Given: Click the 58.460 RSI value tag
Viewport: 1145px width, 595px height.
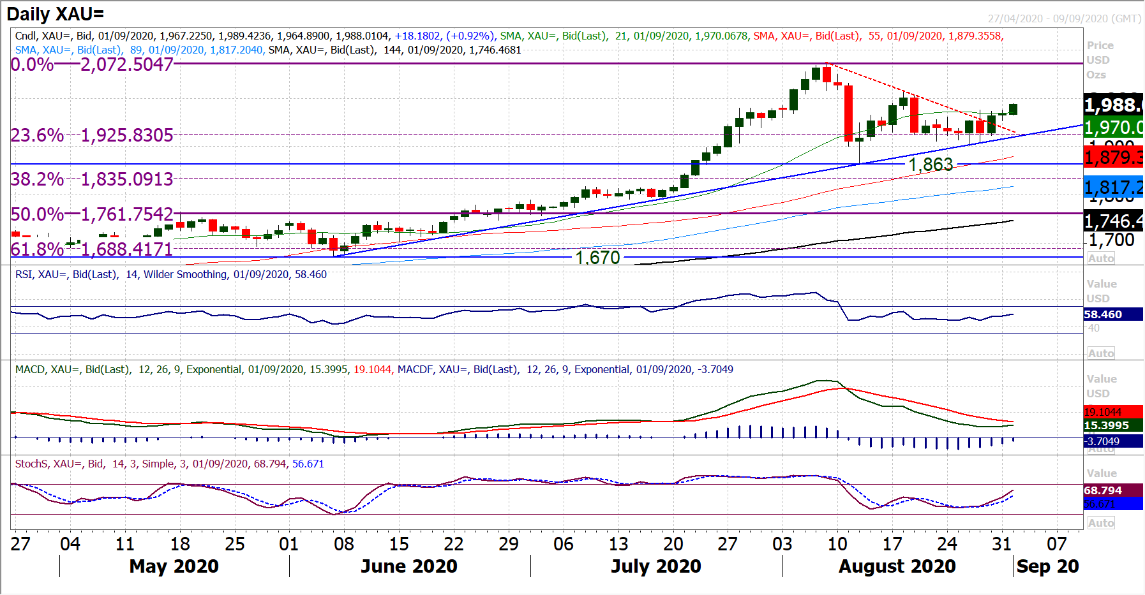Looking at the screenshot, I should [1113, 314].
